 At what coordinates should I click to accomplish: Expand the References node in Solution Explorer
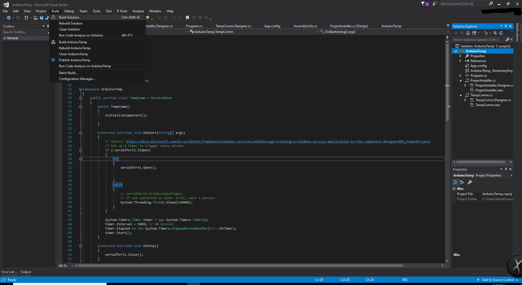pos(460,61)
